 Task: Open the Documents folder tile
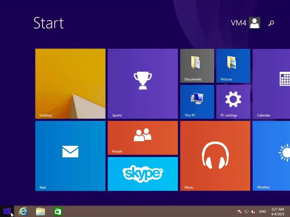[197, 66]
